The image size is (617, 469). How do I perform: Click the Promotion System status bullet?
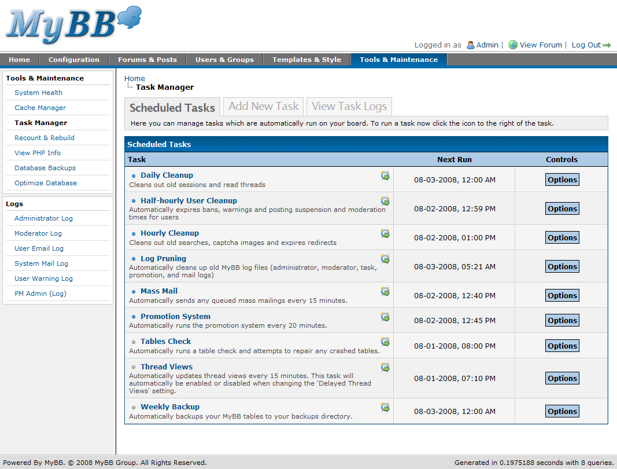click(x=134, y=317)
